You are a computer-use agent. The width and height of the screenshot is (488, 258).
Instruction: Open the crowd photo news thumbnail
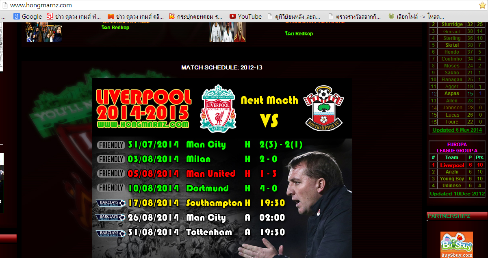[44, 32]
